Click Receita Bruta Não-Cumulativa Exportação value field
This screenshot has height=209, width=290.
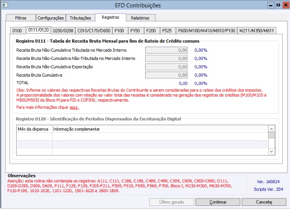(167, 67)
